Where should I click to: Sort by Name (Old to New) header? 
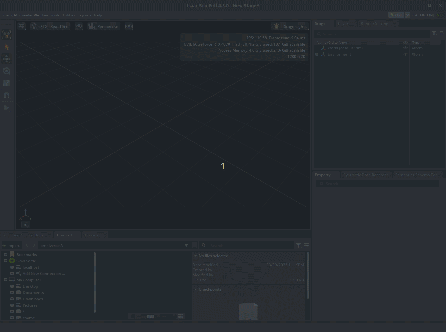click(332, 42)
